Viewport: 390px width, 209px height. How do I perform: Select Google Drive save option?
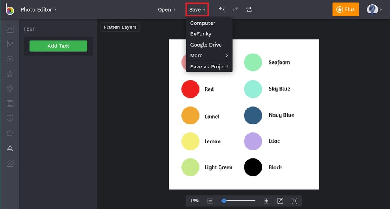(x=206, y=45)
